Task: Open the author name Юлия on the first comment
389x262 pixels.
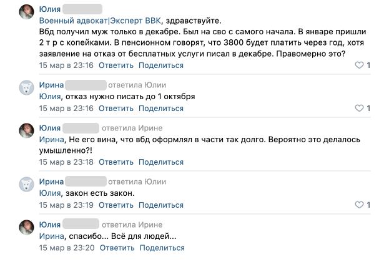Action: [x=49, y=9]
